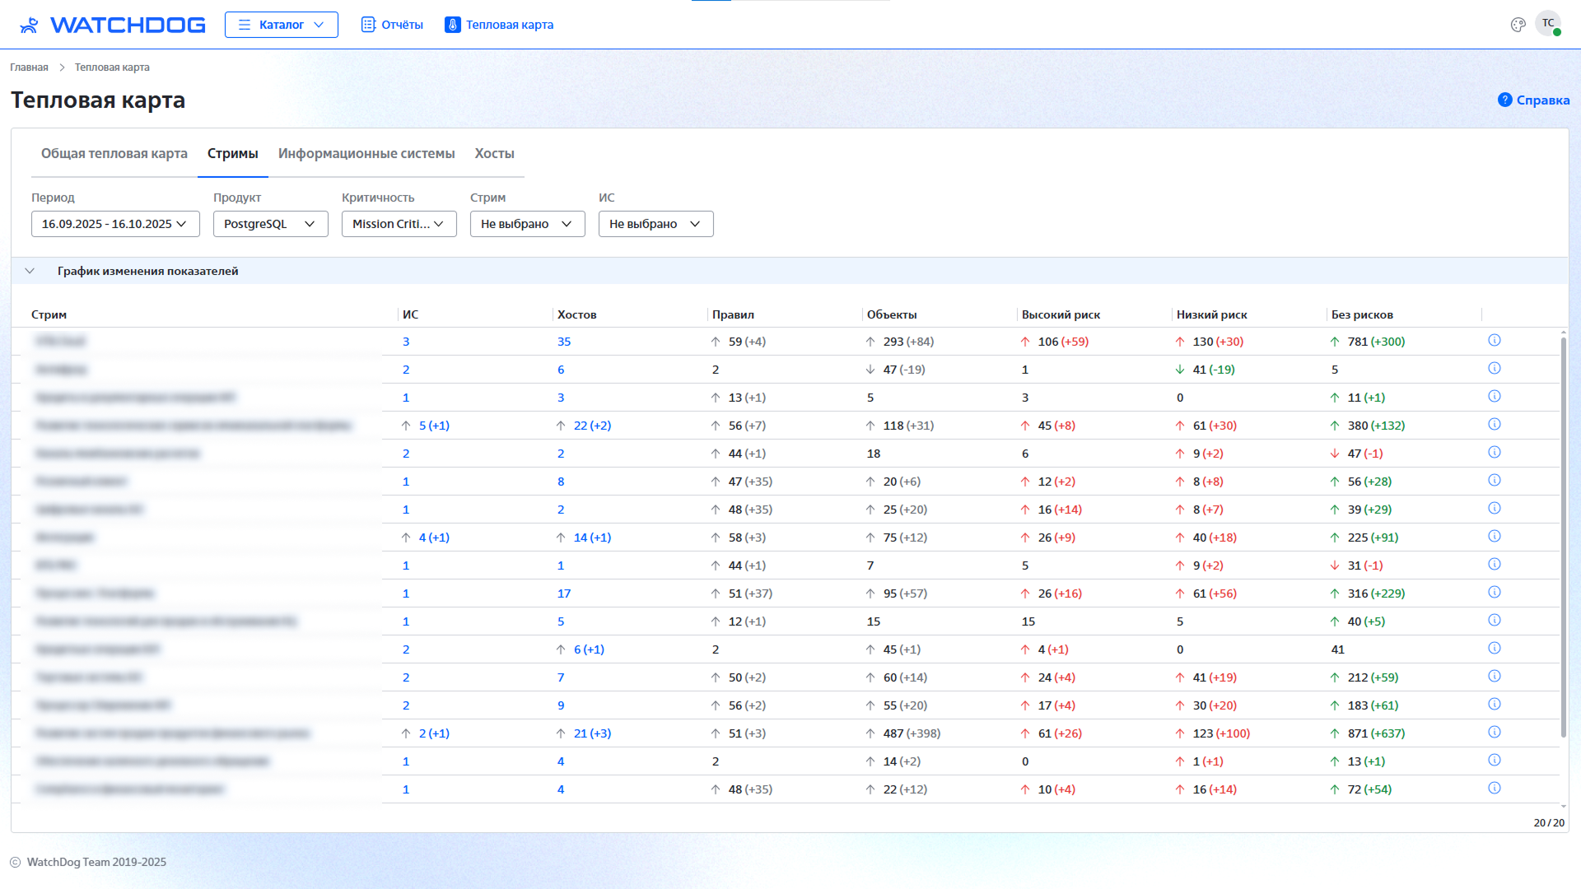Click the Главная breadcrumb link

click(29, 67)
